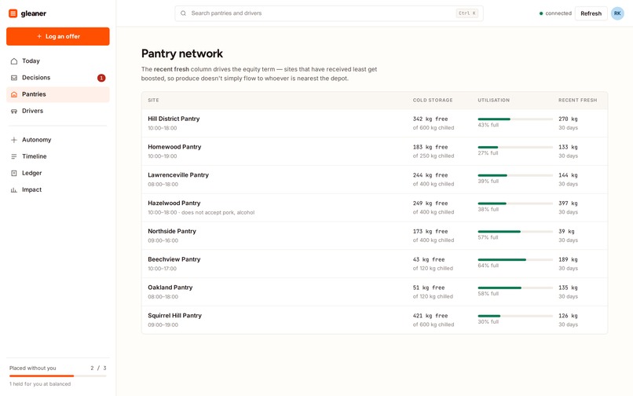Open the Drivers section
Image resolution: width=633 pixels, height=396 pixels.
coord(58,111)
